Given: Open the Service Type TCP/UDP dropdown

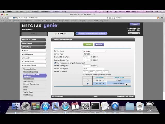Looking at the screenshot, I should (88, 54).
